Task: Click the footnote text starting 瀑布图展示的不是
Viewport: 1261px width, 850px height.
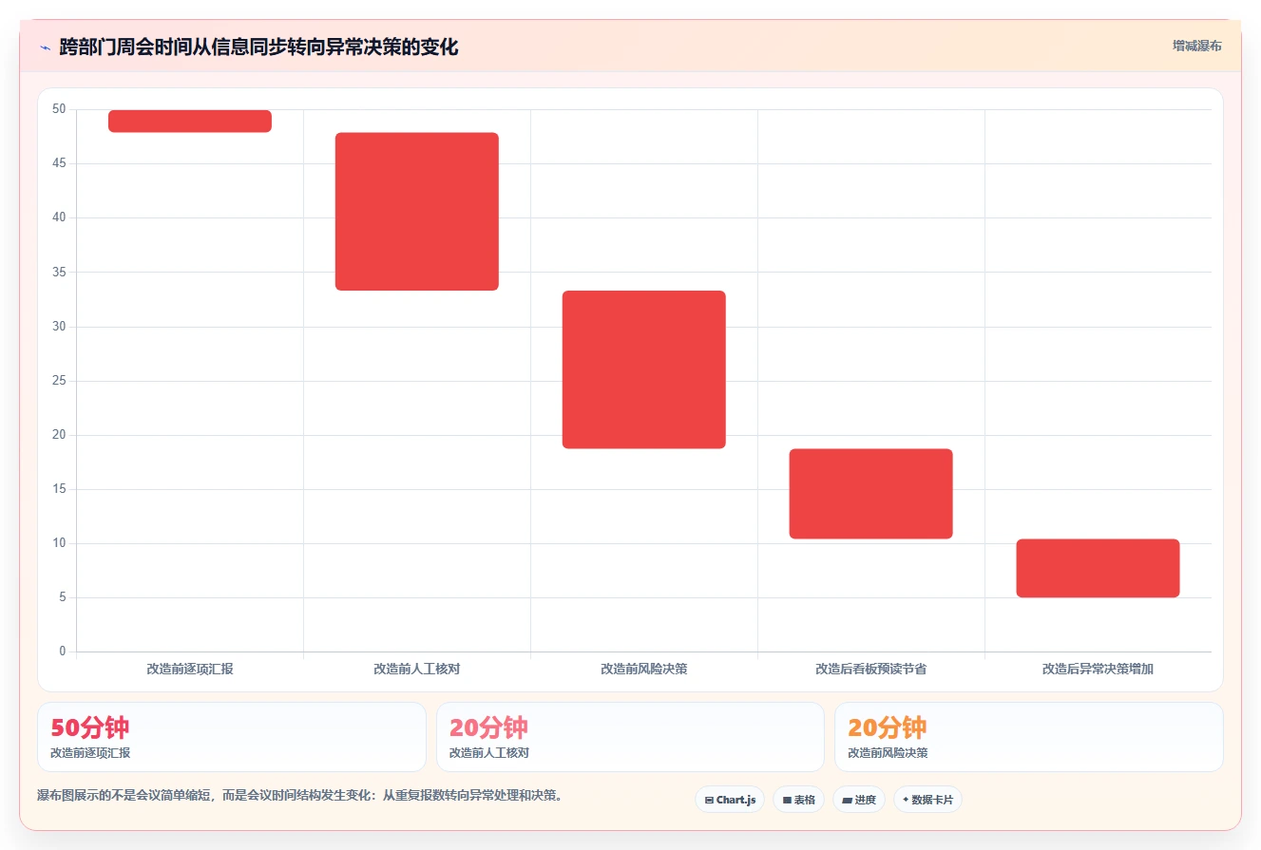Action: pos(301,795)
